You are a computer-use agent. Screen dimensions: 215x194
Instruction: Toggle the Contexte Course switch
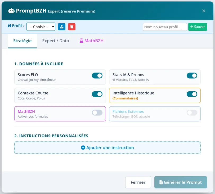click(x=97, y=94)
